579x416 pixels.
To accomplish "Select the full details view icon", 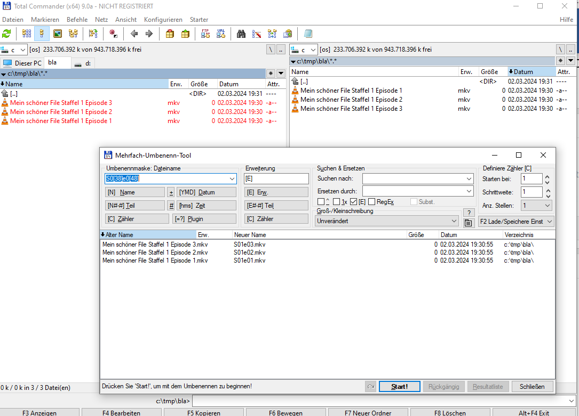I will pos(42,34).
